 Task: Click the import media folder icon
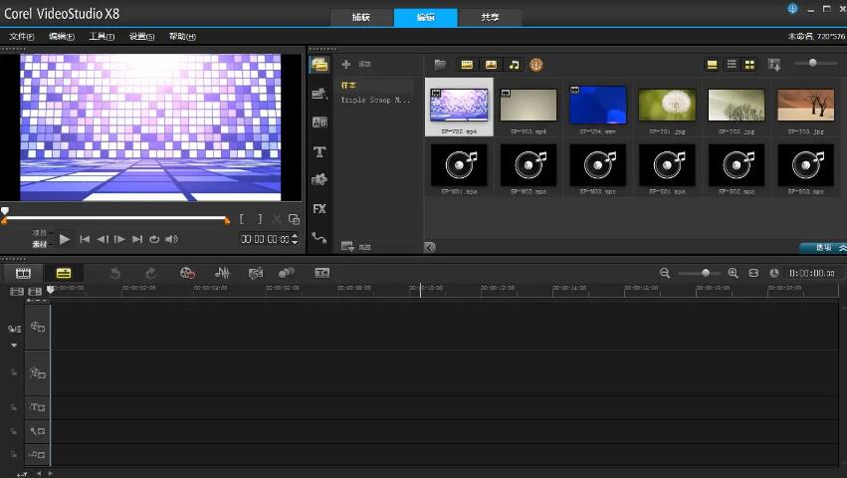(x=440, y=64)
